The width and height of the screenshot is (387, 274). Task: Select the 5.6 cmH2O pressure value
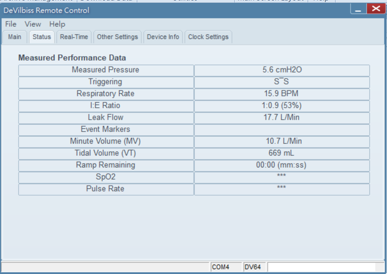[282, 70]
